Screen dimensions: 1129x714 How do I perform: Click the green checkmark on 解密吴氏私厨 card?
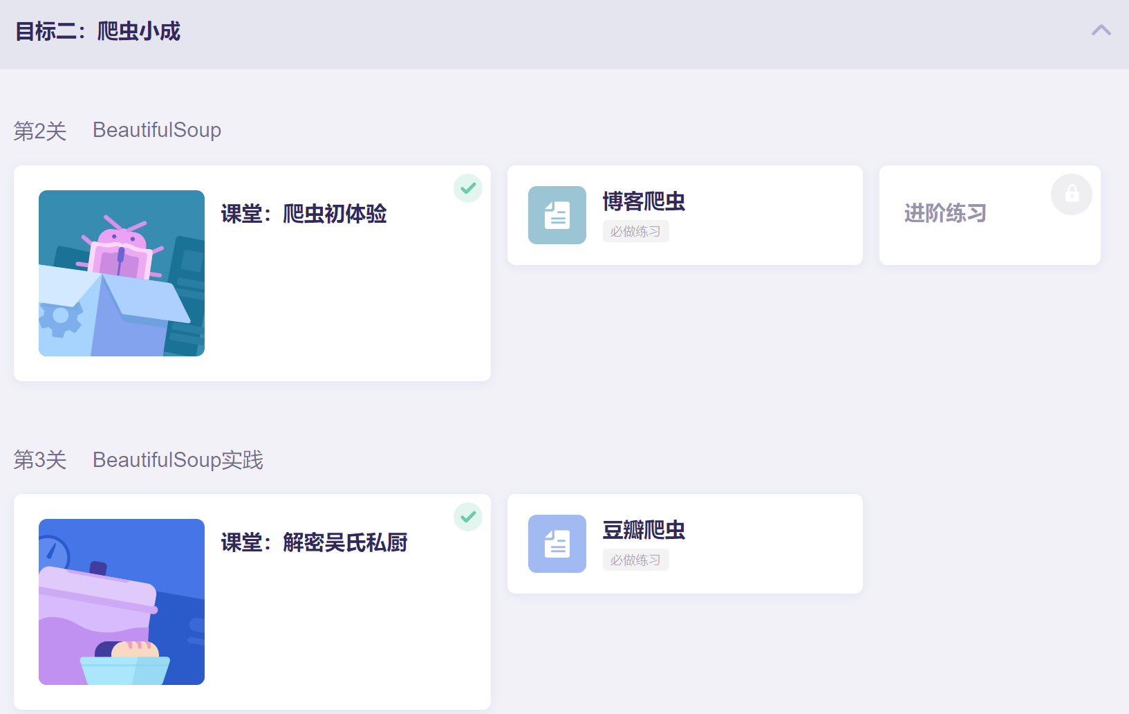pos(468,517)
